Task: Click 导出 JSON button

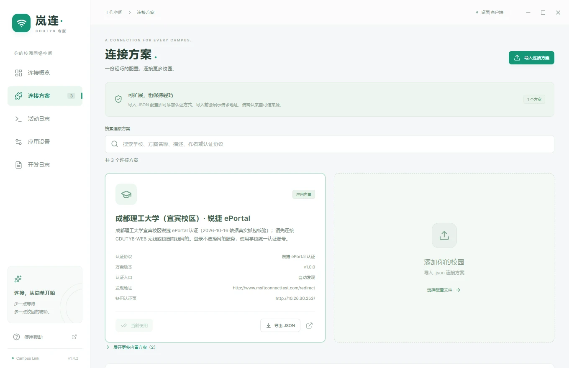Action: tap(280, 325)
